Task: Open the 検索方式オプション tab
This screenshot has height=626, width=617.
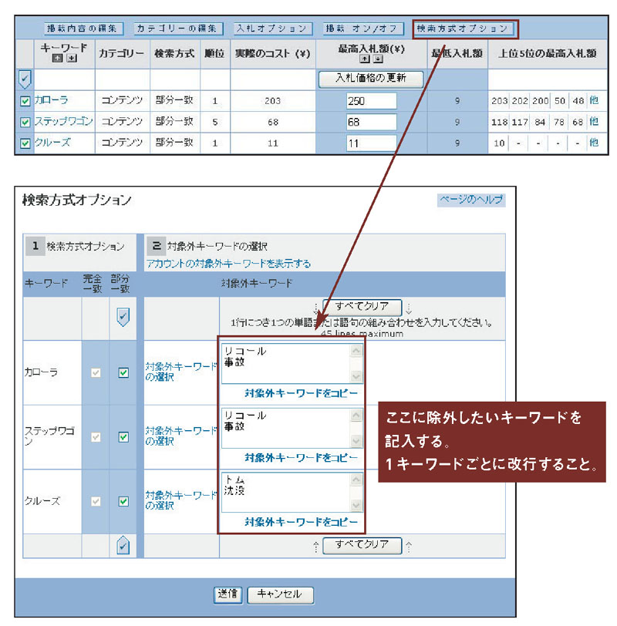Action: (464, 29)
